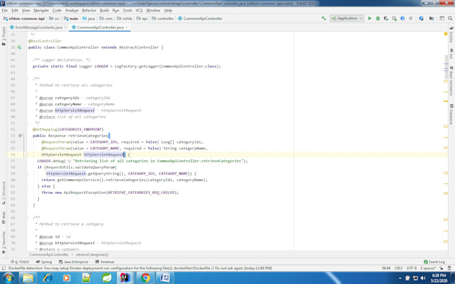Collapse the fold marker at line 66
This screenshot has height=284, width=455.
click(26, 218)
